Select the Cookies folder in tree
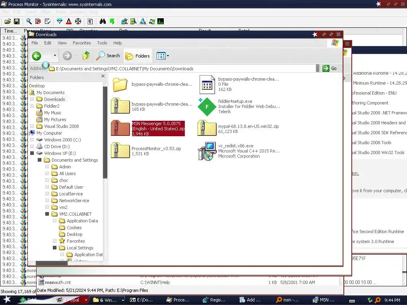The height and width of the screenshot is (305, 407). coord(74,227)
